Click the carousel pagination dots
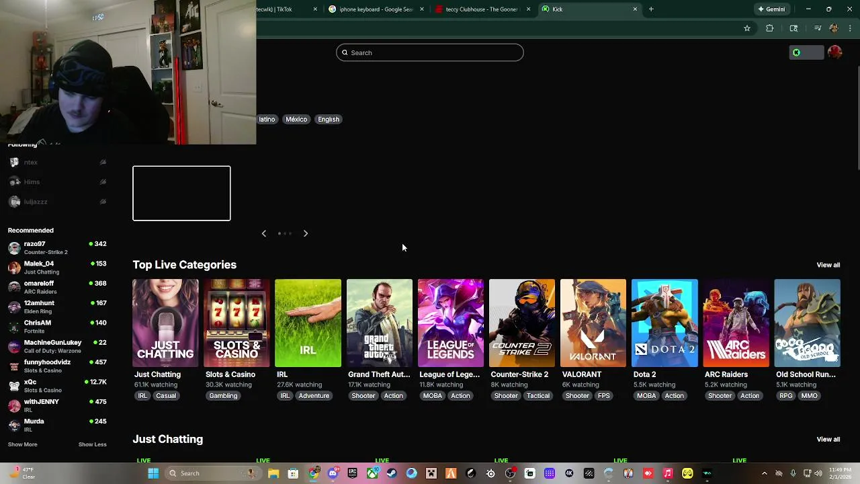This screenshot has width=860, height=484. click(285, 233)
